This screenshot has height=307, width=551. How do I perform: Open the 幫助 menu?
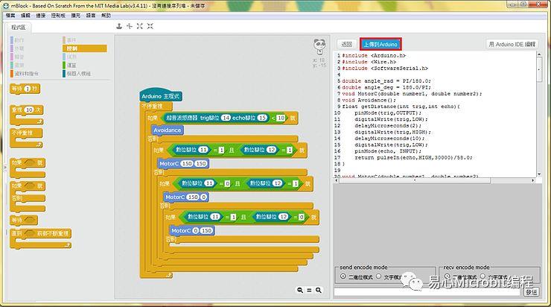point(106,16)
